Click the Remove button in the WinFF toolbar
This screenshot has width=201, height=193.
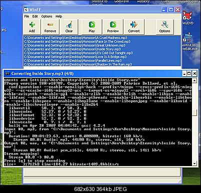pyautogui.click(x=50, y=27)
